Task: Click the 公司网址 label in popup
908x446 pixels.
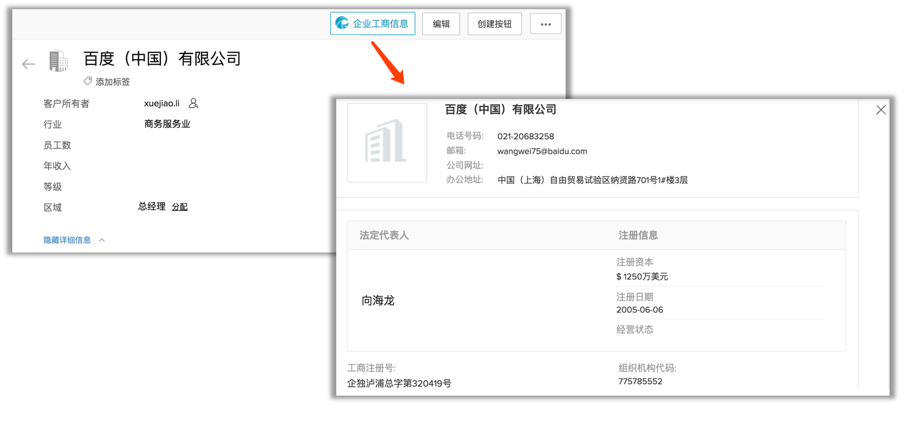Action: click(x=465, y=165)
